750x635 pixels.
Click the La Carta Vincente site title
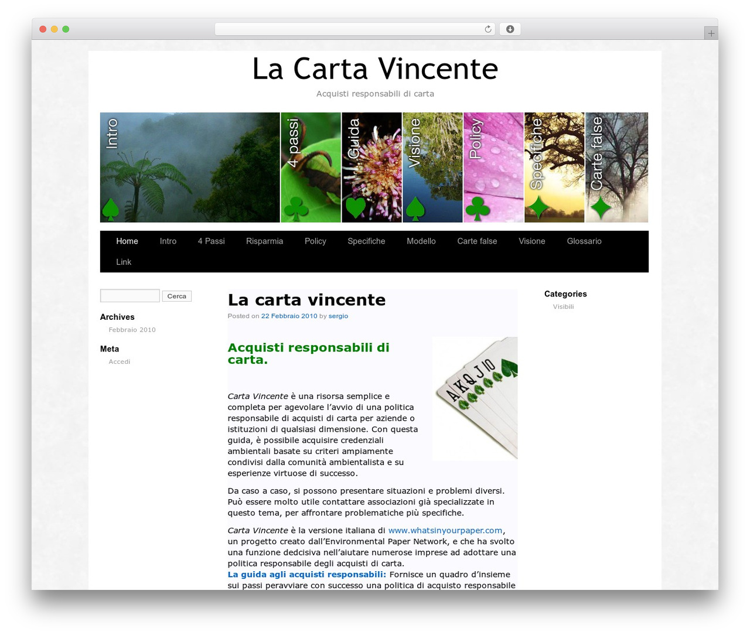pyautogui.click(x=375, y=69)
